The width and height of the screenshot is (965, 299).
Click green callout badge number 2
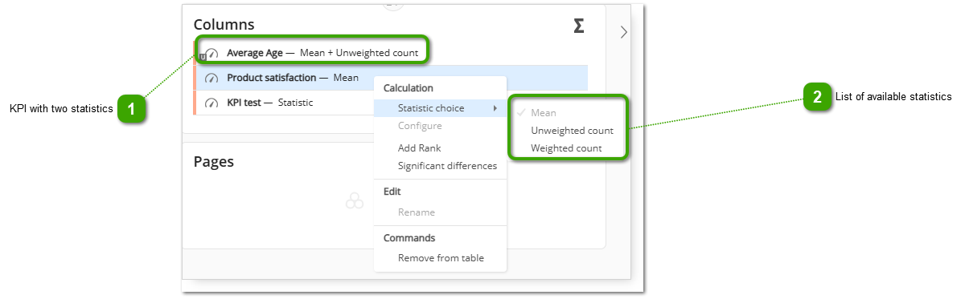click(818, 97)
